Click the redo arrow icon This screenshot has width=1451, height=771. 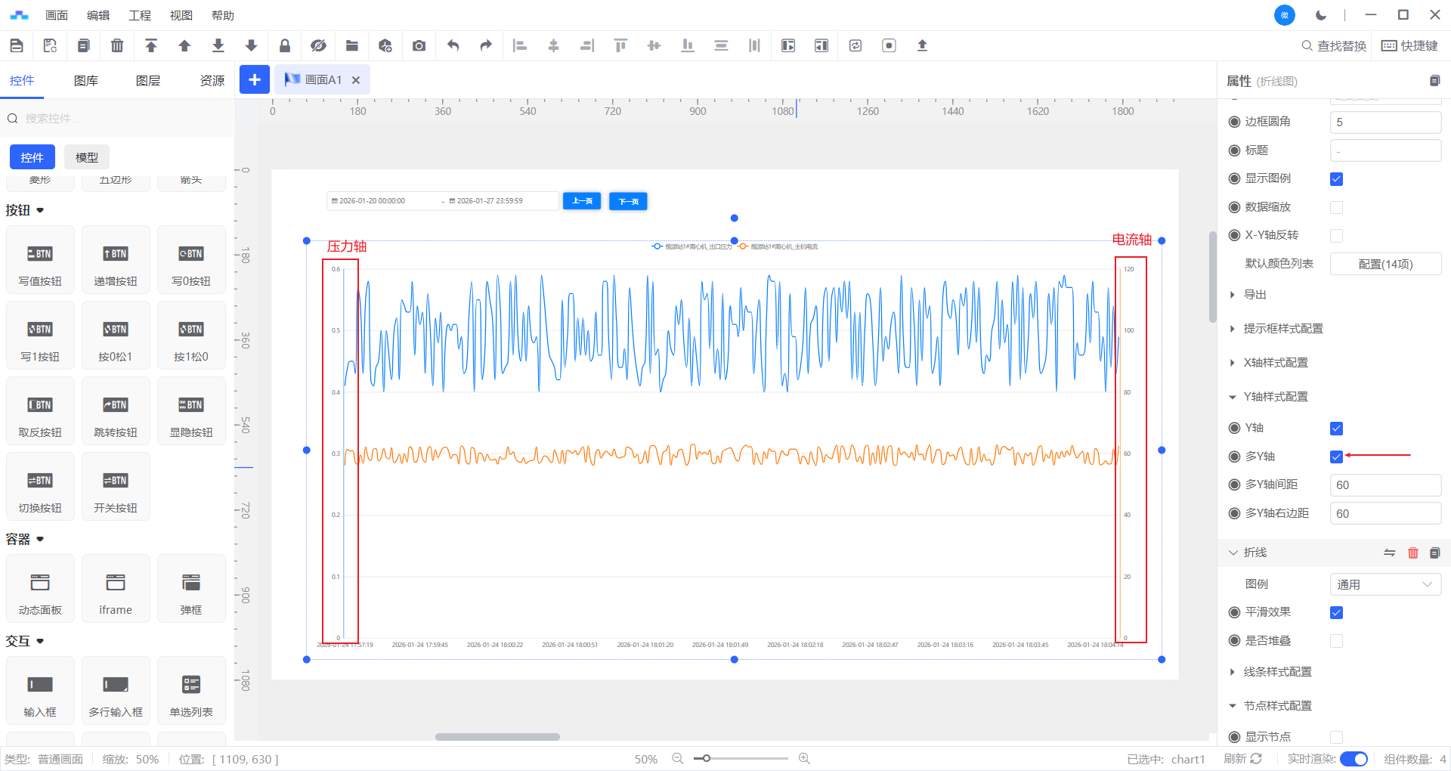click(486, 46)
